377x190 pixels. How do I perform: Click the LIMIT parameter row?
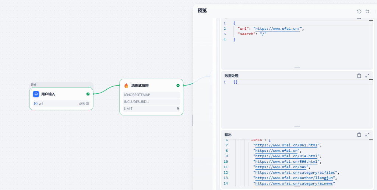click(x=151, y=109)
